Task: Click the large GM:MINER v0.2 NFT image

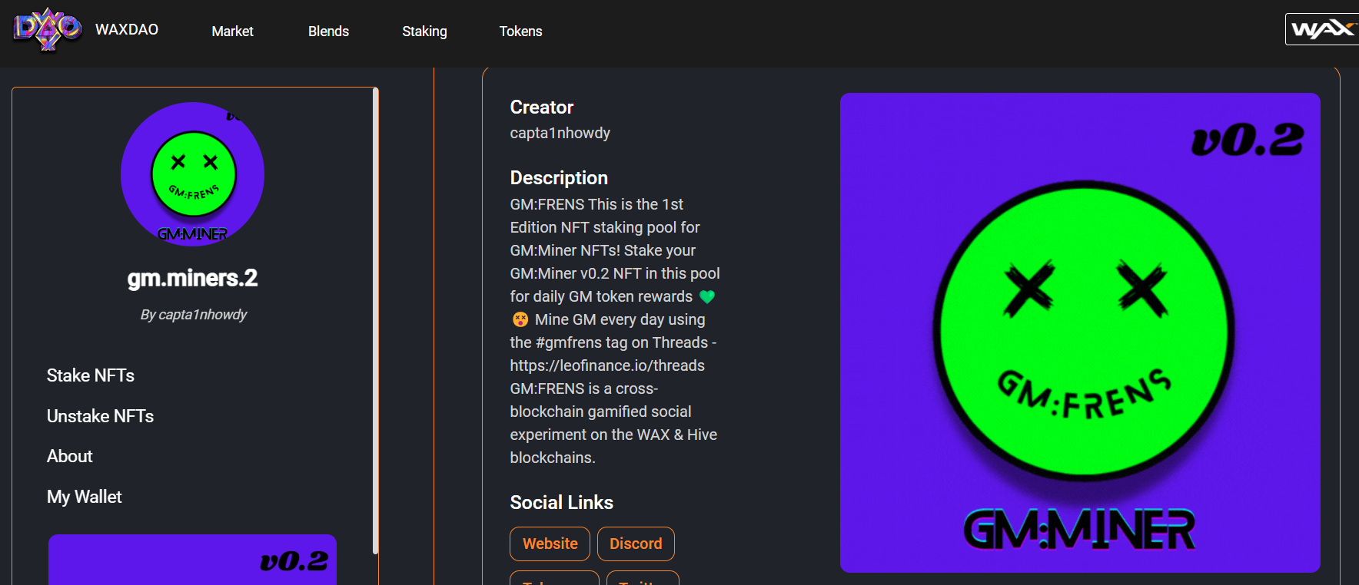Action: click(1080, 332)
